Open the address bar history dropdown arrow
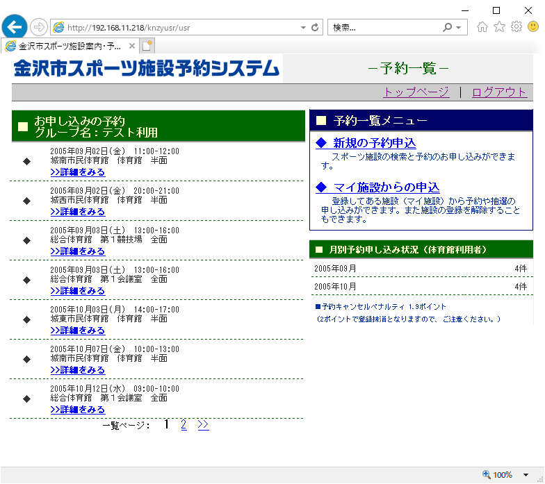Image resolution: width=545 pixels, height=484 pixels. (x=303, y=28)
